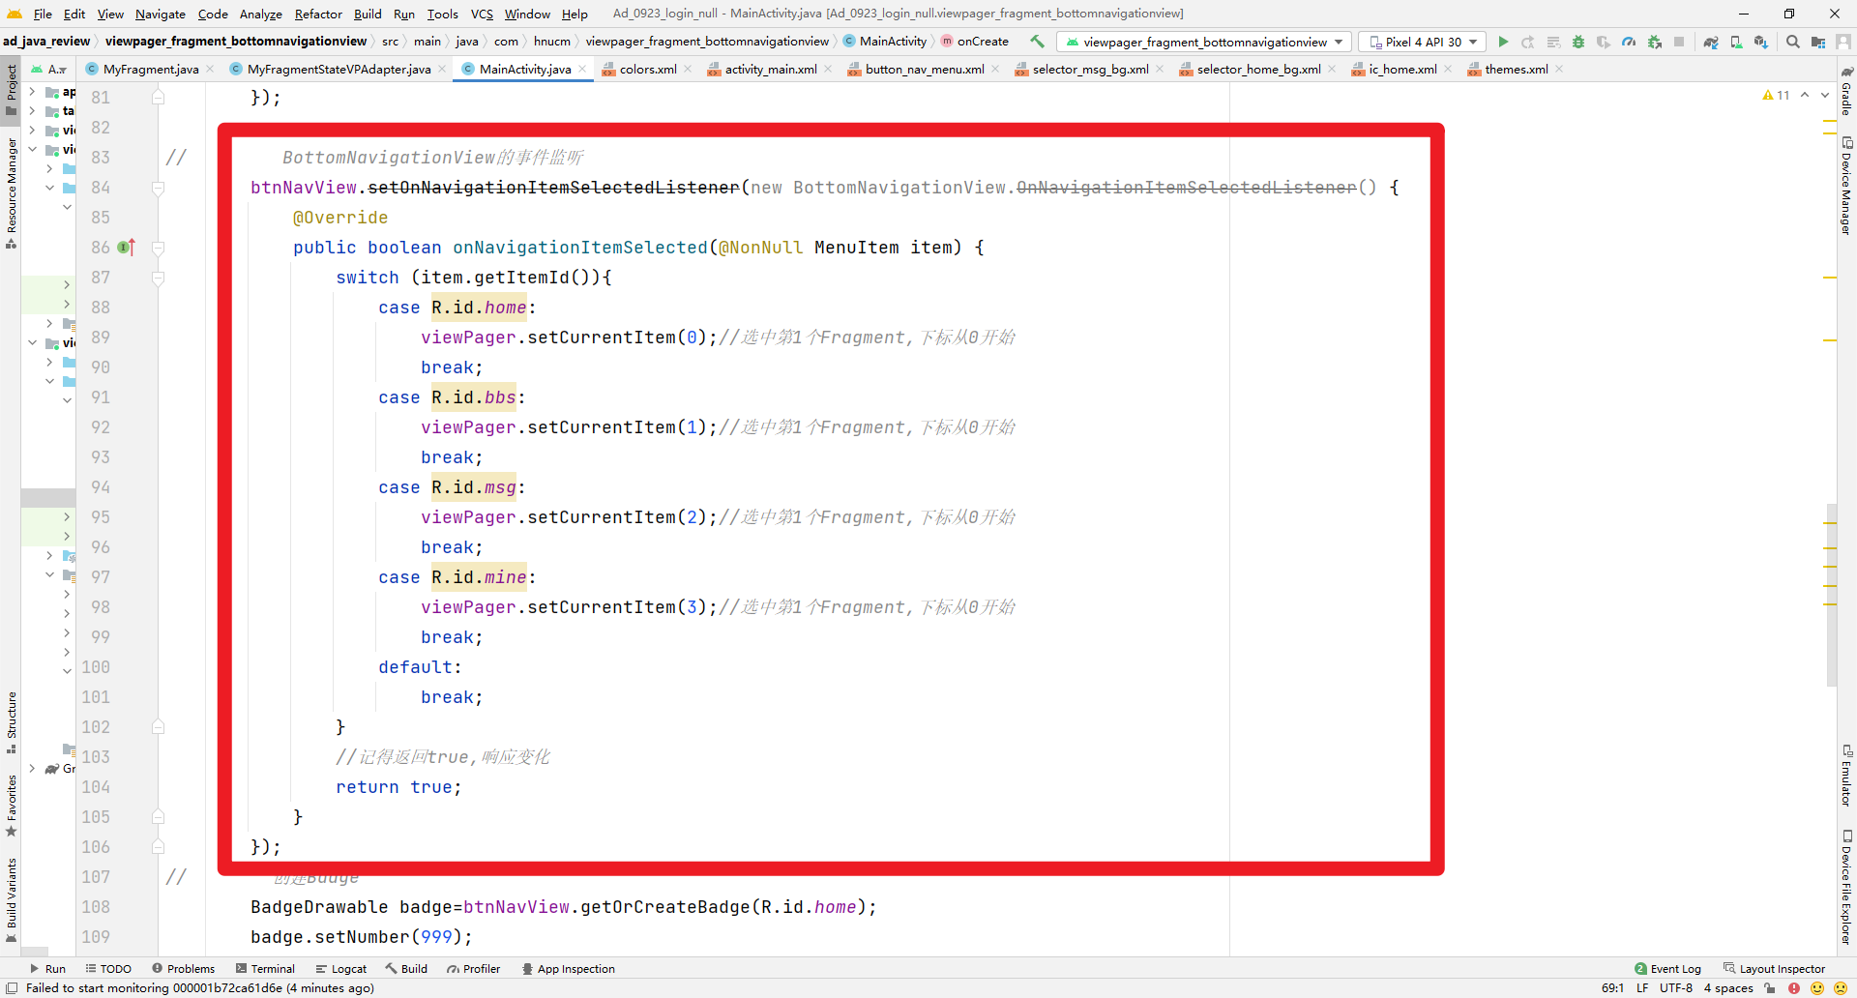Switch to MyFragment.java tab
Viewport: 1857px width, 998px height.
pyautogui.click(x=151, y=69)
